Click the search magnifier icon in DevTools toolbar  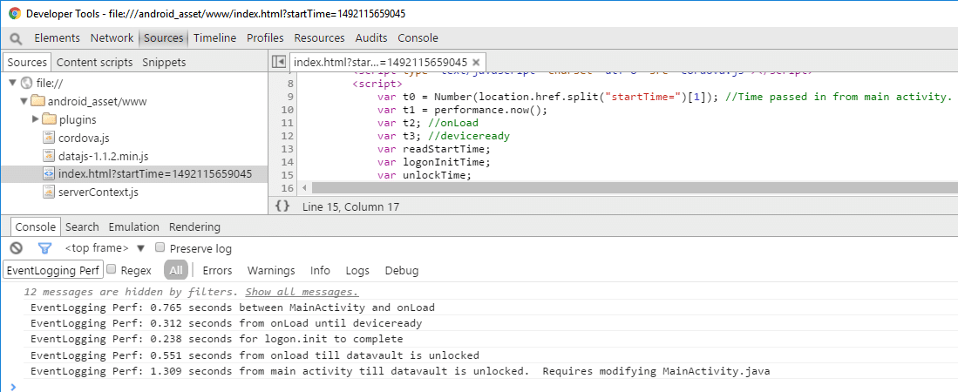[x=16, y=38]
